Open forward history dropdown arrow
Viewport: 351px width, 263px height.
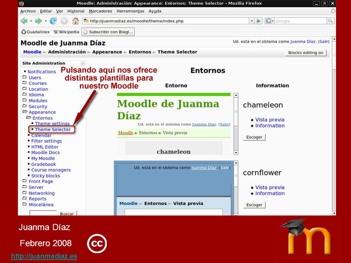coord(46,21)
